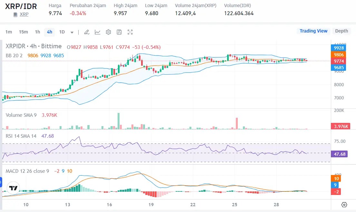Save the chart layout with the save icon
The width and height of the screenshot is (356, 212).
click(x=119, y=32)
